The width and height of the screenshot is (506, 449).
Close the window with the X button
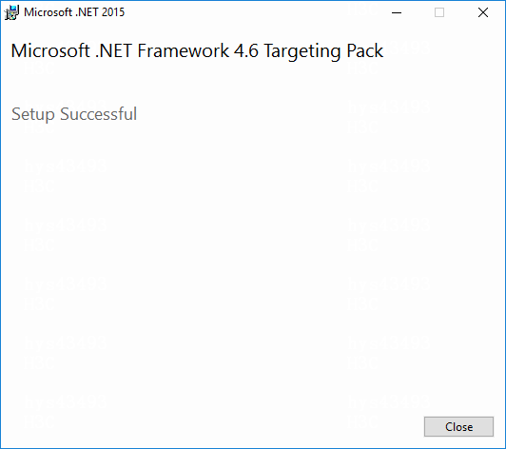483,12
